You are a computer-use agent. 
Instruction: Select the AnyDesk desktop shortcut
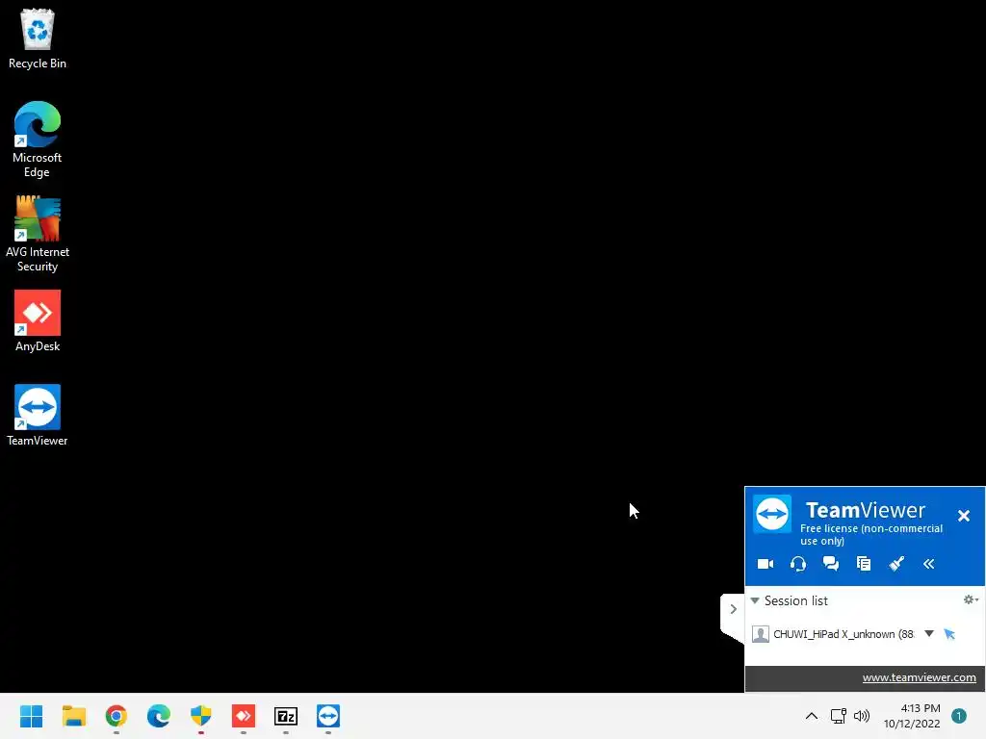[38, 320]
